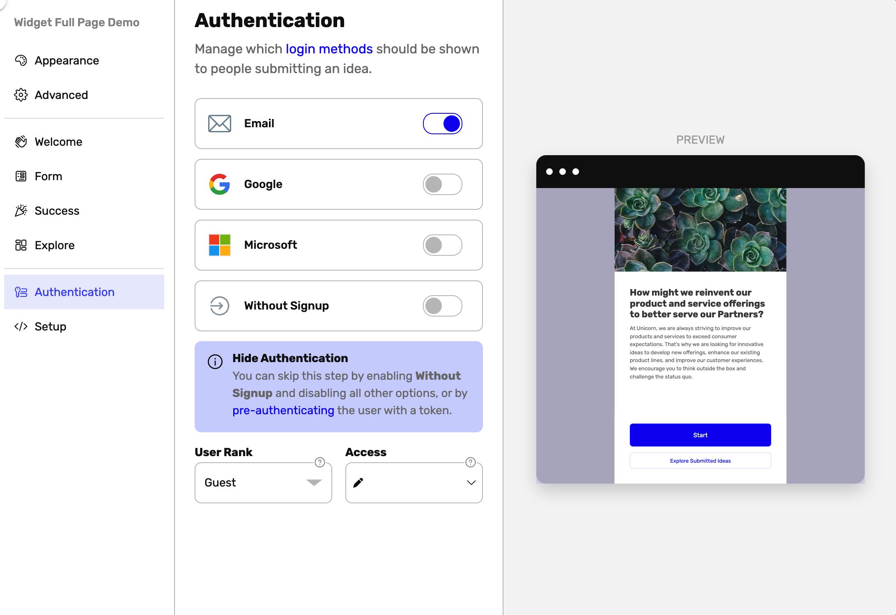
Task: Click the pre-authenticating link
Action: [x=283, y=410]
